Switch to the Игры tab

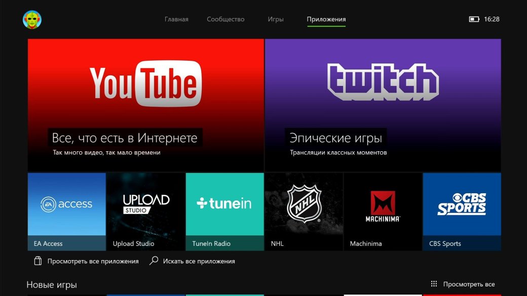pyautogui.click(x=276, y=19)
